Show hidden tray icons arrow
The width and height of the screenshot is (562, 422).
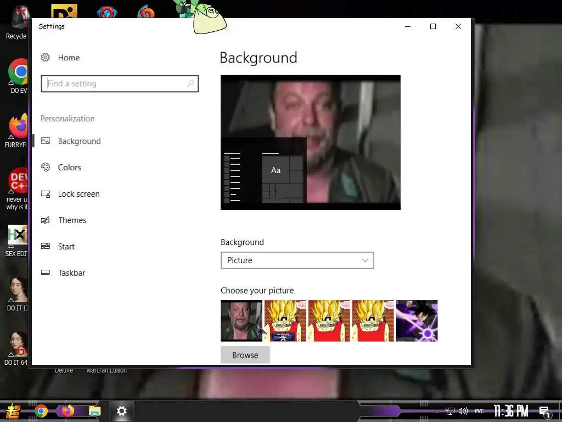coord(436,412)
